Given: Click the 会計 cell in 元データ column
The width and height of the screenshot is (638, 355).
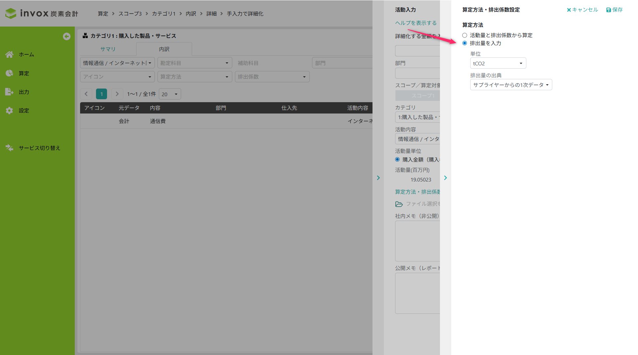Looking at the screenshot, I should 124,121.
